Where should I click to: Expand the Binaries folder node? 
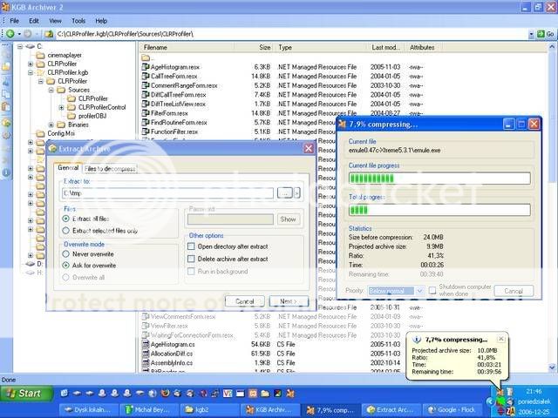click(51, 125)
